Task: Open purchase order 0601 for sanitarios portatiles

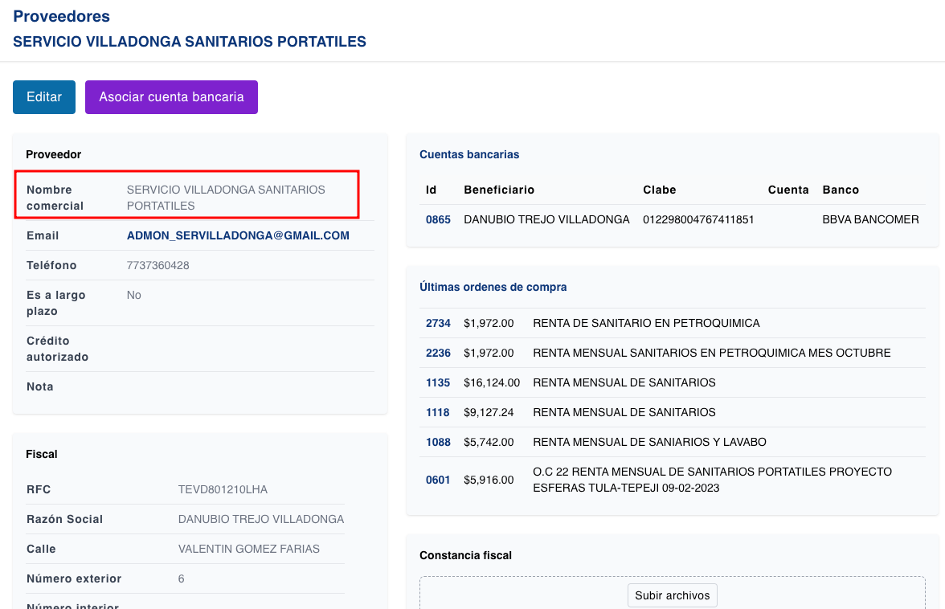Action: (437, 480)
